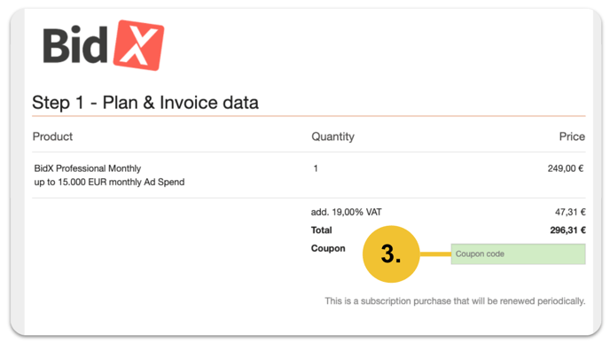
Task: Click the yellow step 3 marker circle
Action: pyautogui.click(x=391, y=254)
